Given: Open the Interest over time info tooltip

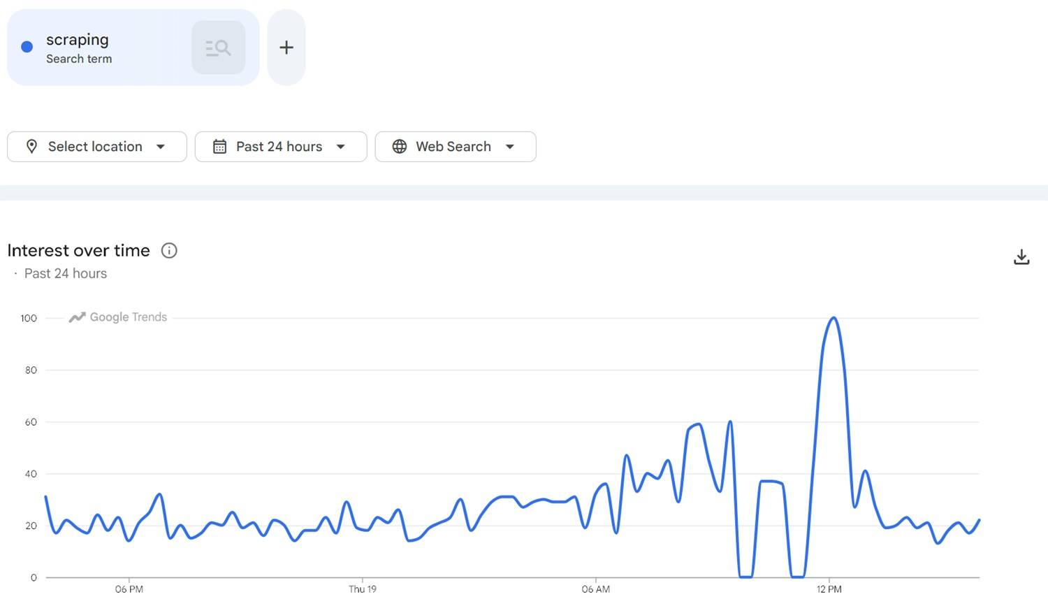Looking at the screenshot, I should 168,250.
